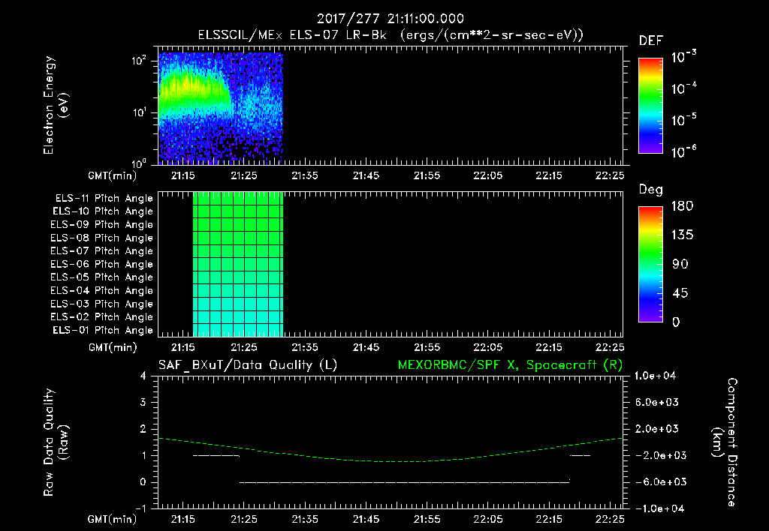Select the 'ELS-01 Pitch Angle' row label
This screenshot has height=531, width=769.
click(103, 331)
